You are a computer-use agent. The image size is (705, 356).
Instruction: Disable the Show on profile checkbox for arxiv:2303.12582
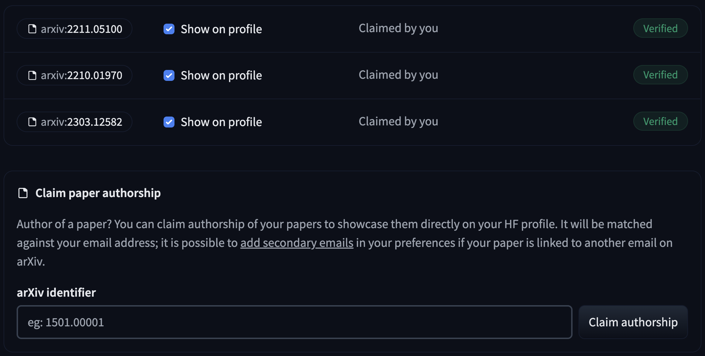(x=169, y=122)
